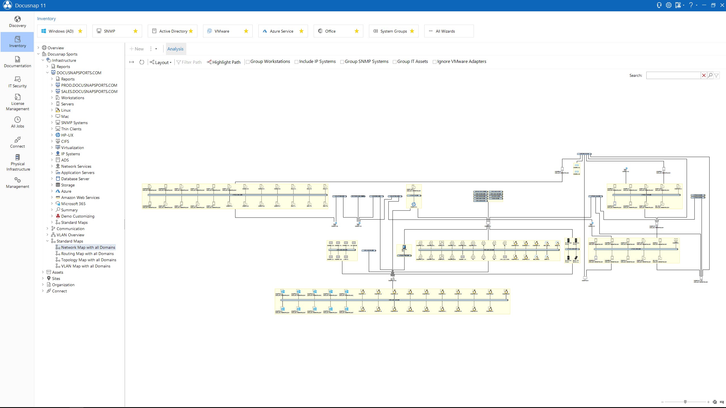Screen dimensions: 726x408
Task: Open the settings gear in title bar
Action: (668, 5)
